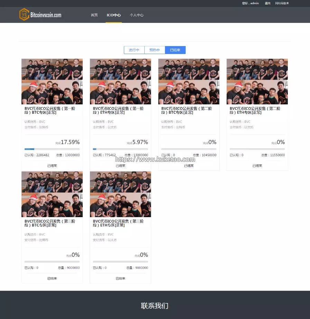Click 已认购：2286482 text
Image resolution: width=310 pixels, height=319 pixels.
click(37, 155)
